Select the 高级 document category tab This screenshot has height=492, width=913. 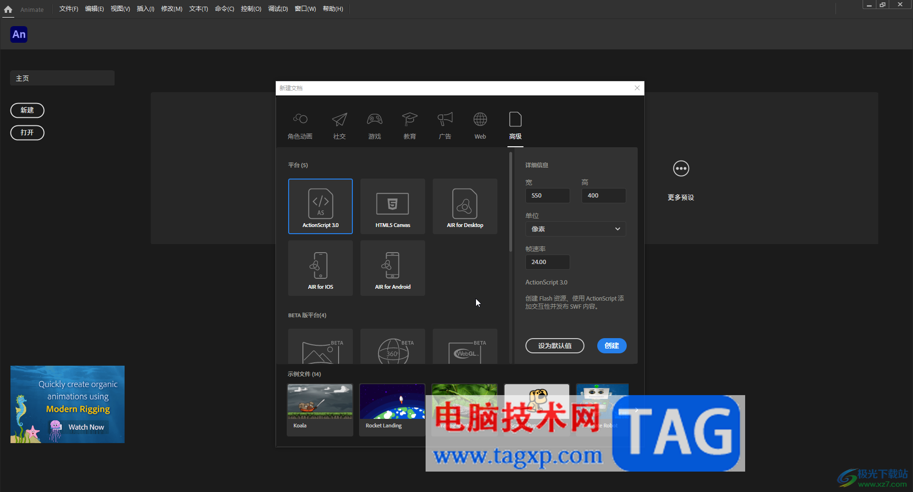coord(515,126)
